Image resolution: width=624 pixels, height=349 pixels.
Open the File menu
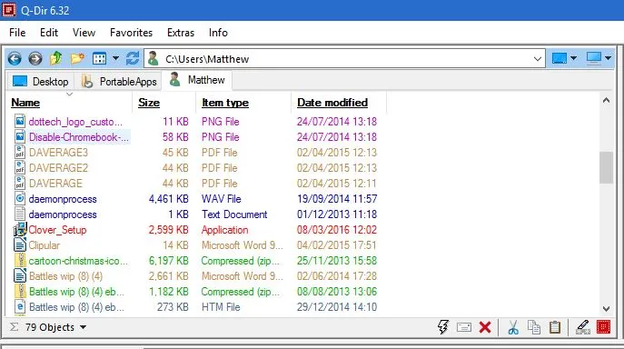click(x=17, y=33)
